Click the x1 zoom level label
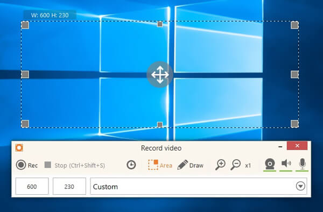Viewport: 323px width, 212px height. pyautogui.click(x=248, y=166)
